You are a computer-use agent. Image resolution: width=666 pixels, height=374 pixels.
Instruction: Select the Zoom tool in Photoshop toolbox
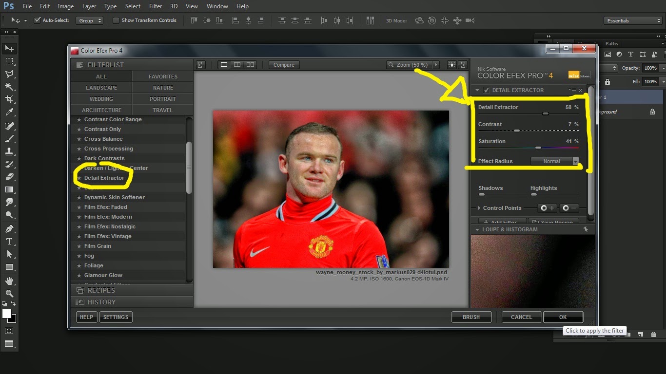(9, 293)
